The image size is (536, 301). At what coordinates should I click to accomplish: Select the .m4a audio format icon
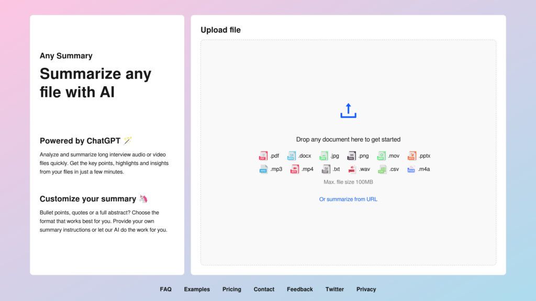[x=411, y=169]
